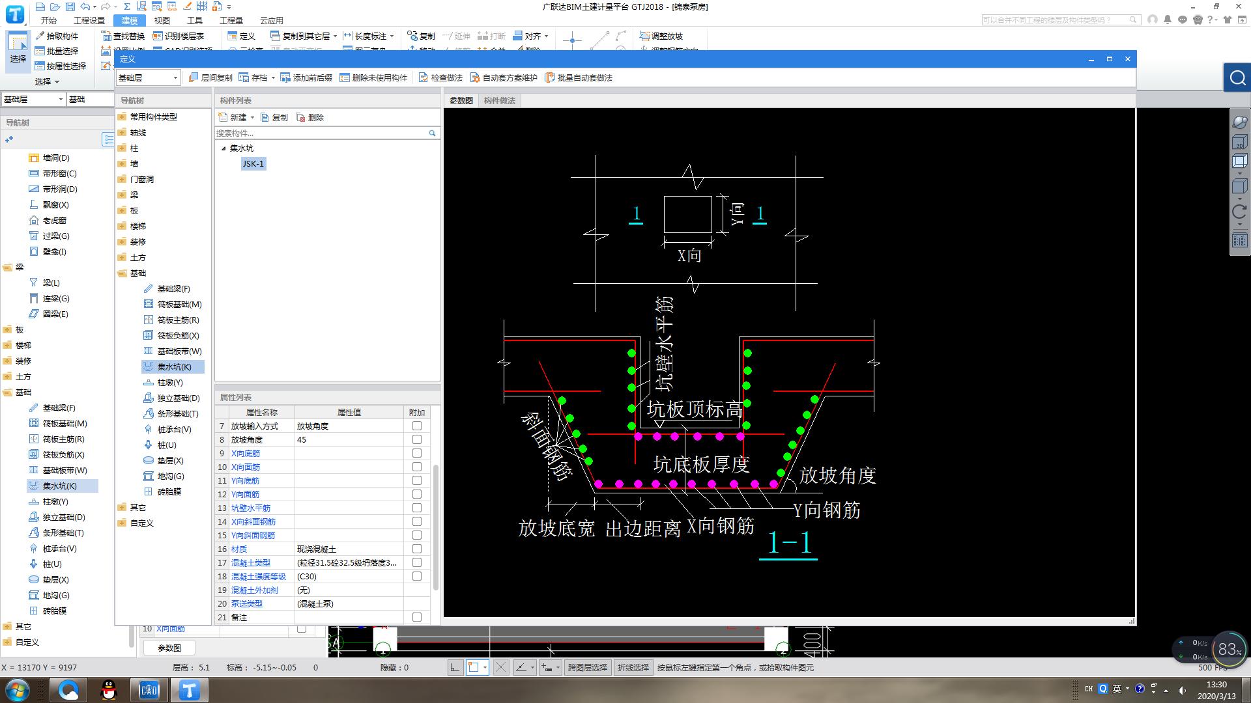
Task: Click the 83% performance gauge
Action: pos(1228,649)
